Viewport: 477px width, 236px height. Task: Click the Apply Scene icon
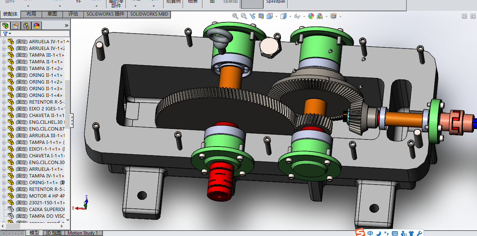320,16
